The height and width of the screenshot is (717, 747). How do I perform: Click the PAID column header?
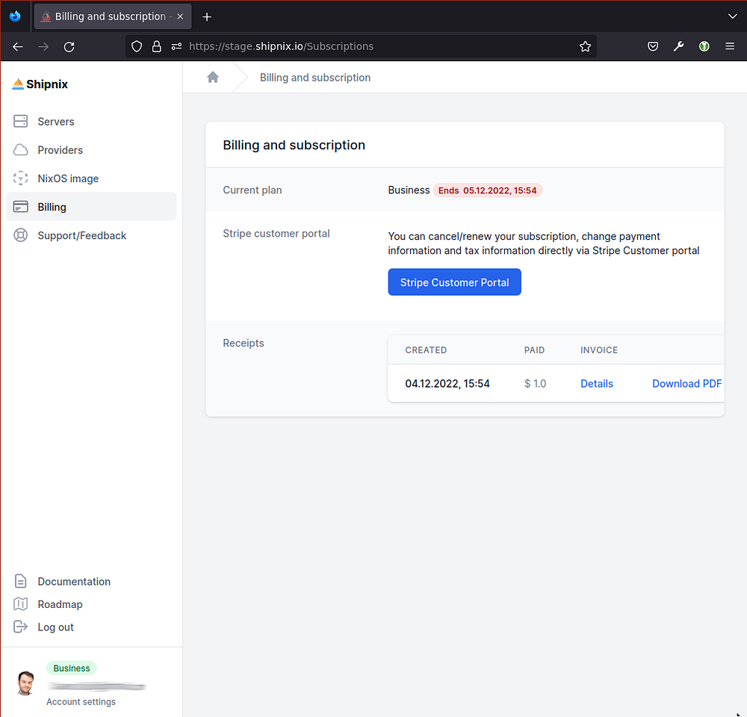534,350
